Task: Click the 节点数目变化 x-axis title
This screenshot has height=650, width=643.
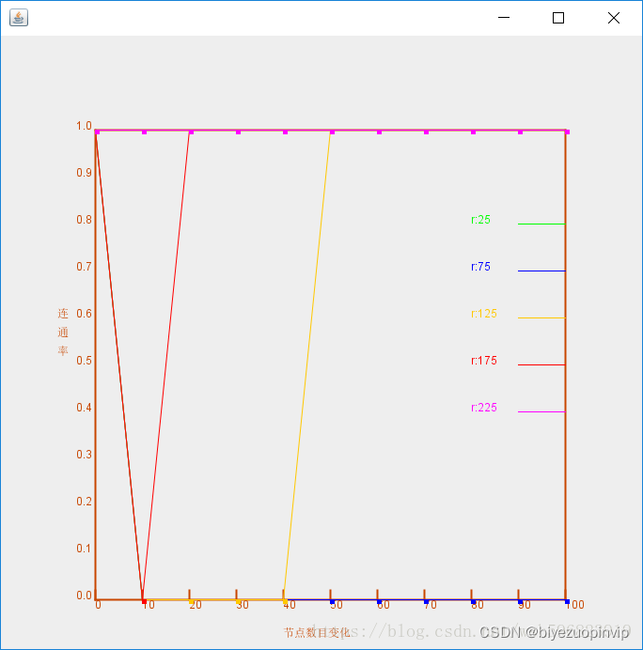Action: click(317, 633)
